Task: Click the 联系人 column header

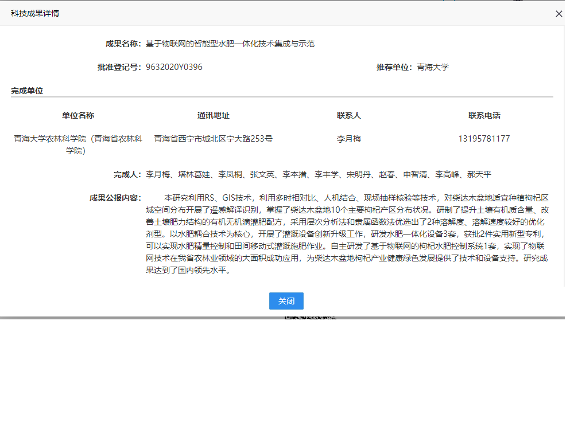Action: [348, 115]
